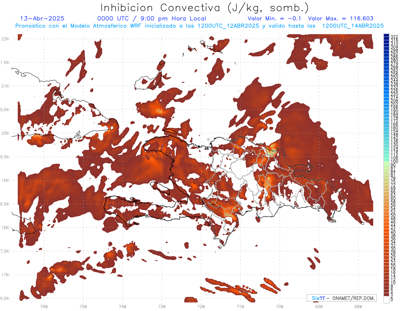Click the '76W' longitude label
The image size is (402, 311).
tap(44, 306)
